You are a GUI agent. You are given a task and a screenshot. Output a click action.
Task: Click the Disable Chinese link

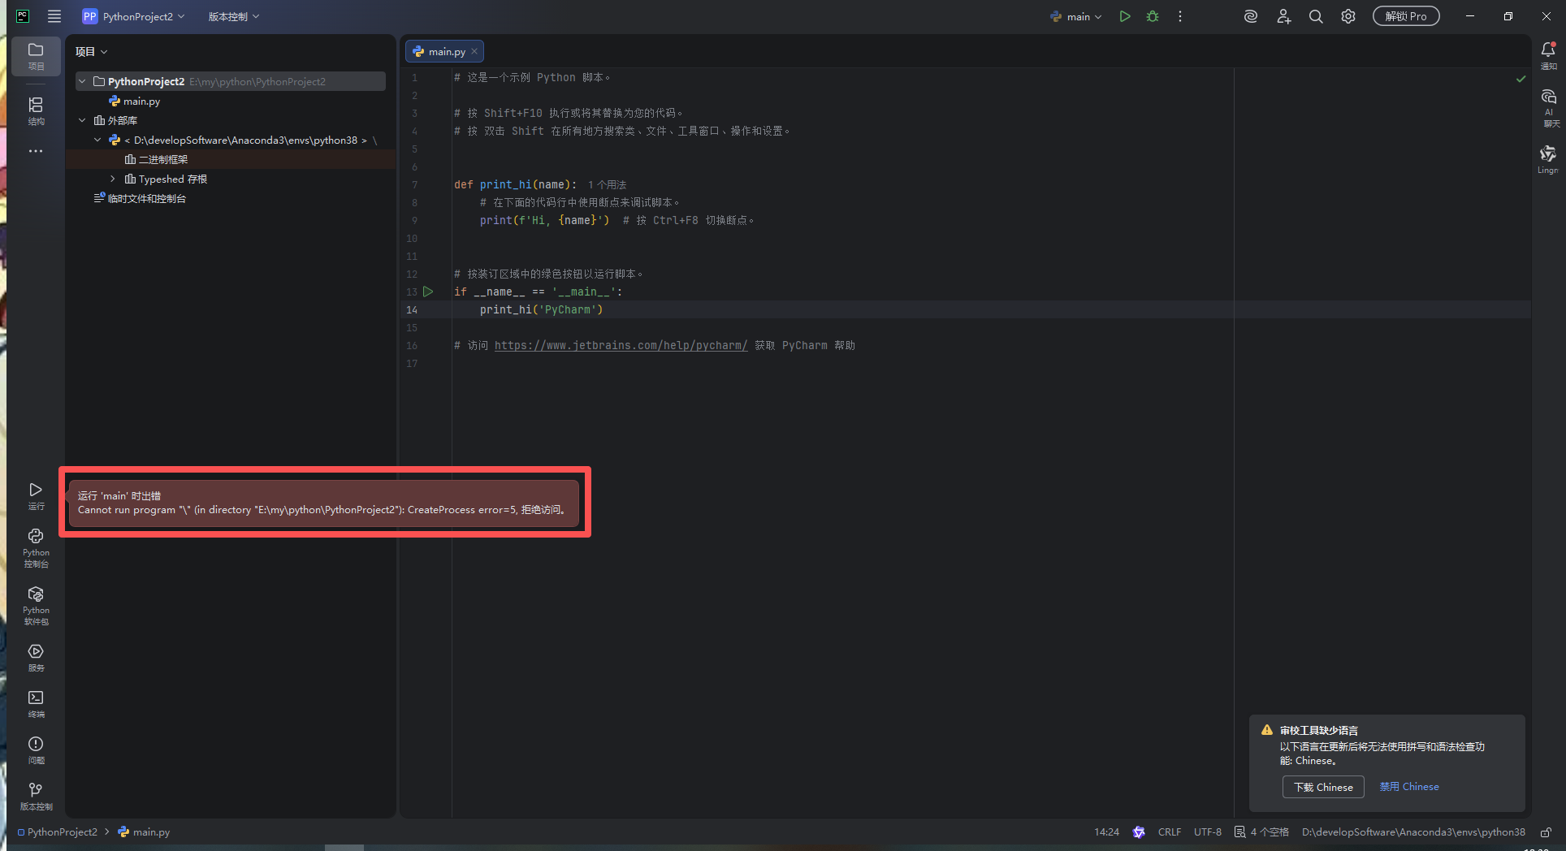coord(1409,787)
